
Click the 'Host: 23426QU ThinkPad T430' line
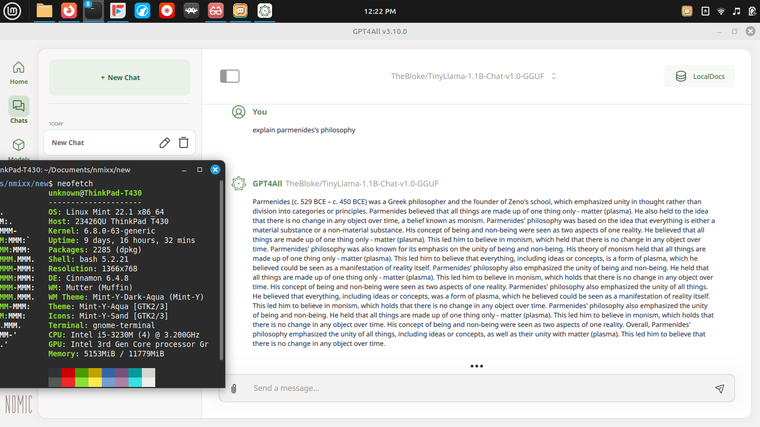[108, 221]
